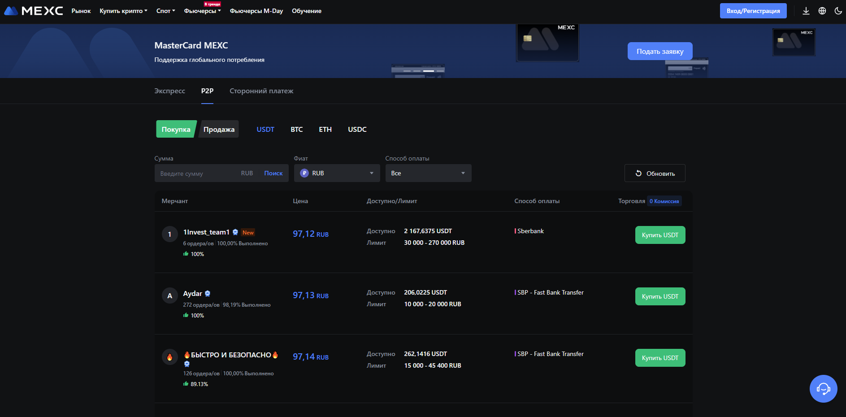This screenshot has height=417, width=846.
Task: Click the 206,0225 USDT available amount
Action: click(x=425, y=292)
